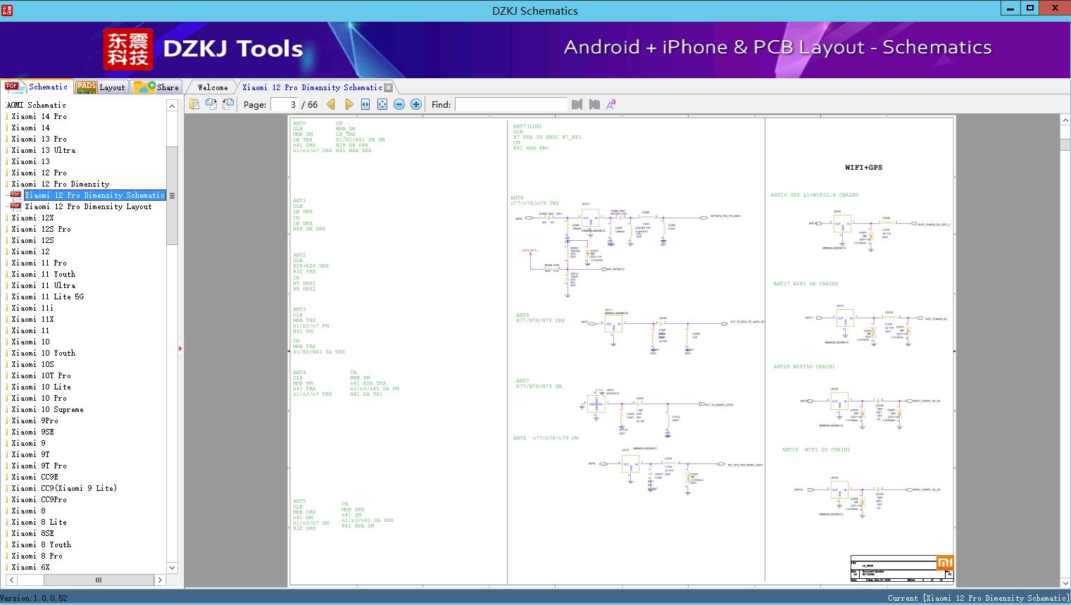Switch to the Schematic sidebar tab
The image size is (1071, 605).
[x=37, y=87]
